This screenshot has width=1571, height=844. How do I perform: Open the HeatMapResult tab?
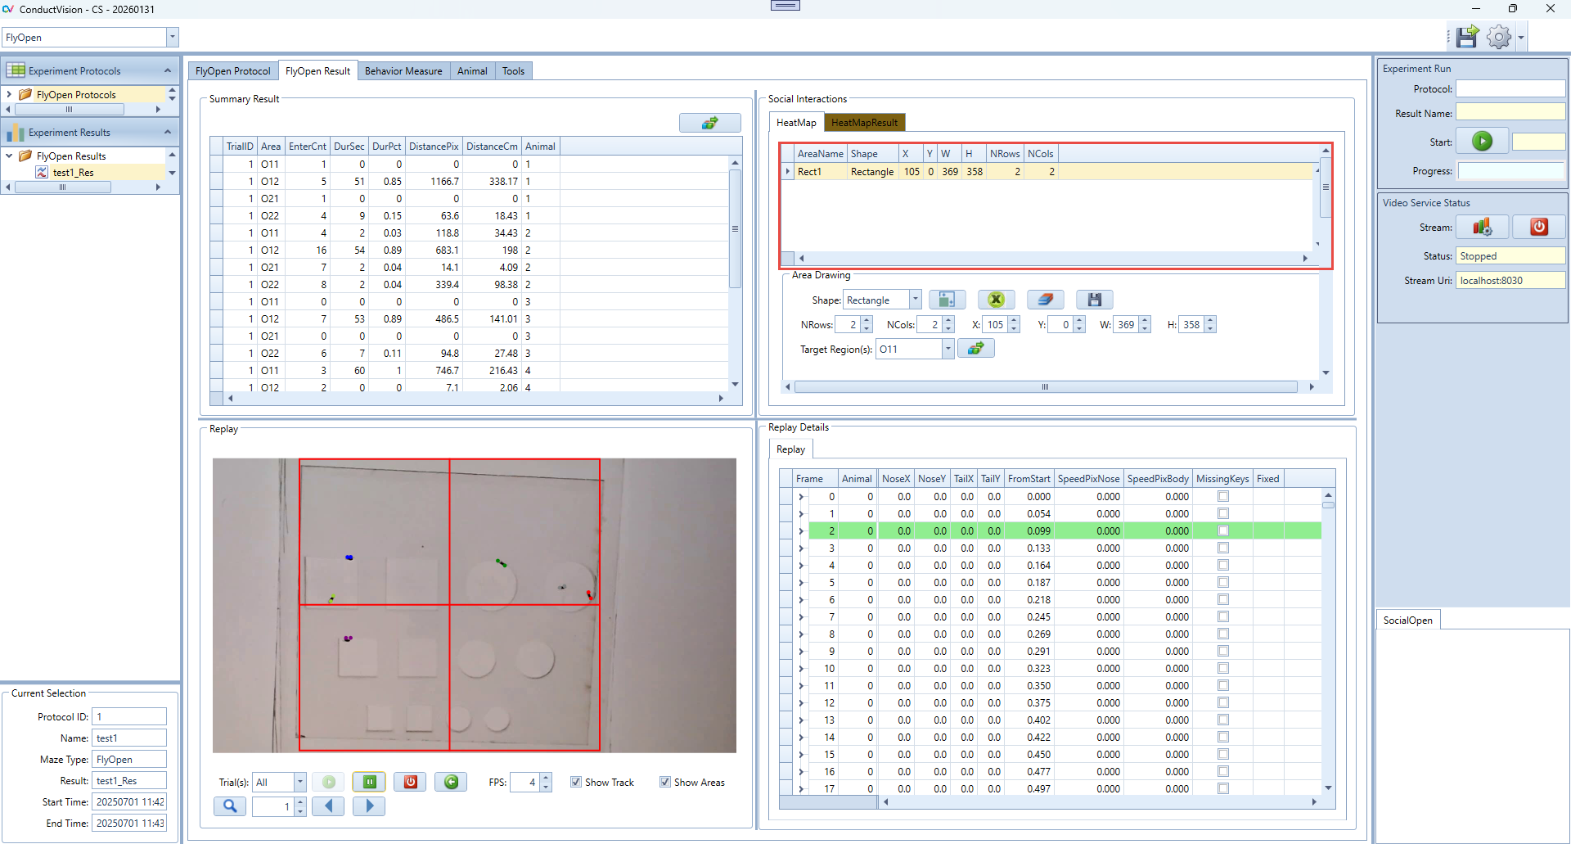[x=864, y=123]
